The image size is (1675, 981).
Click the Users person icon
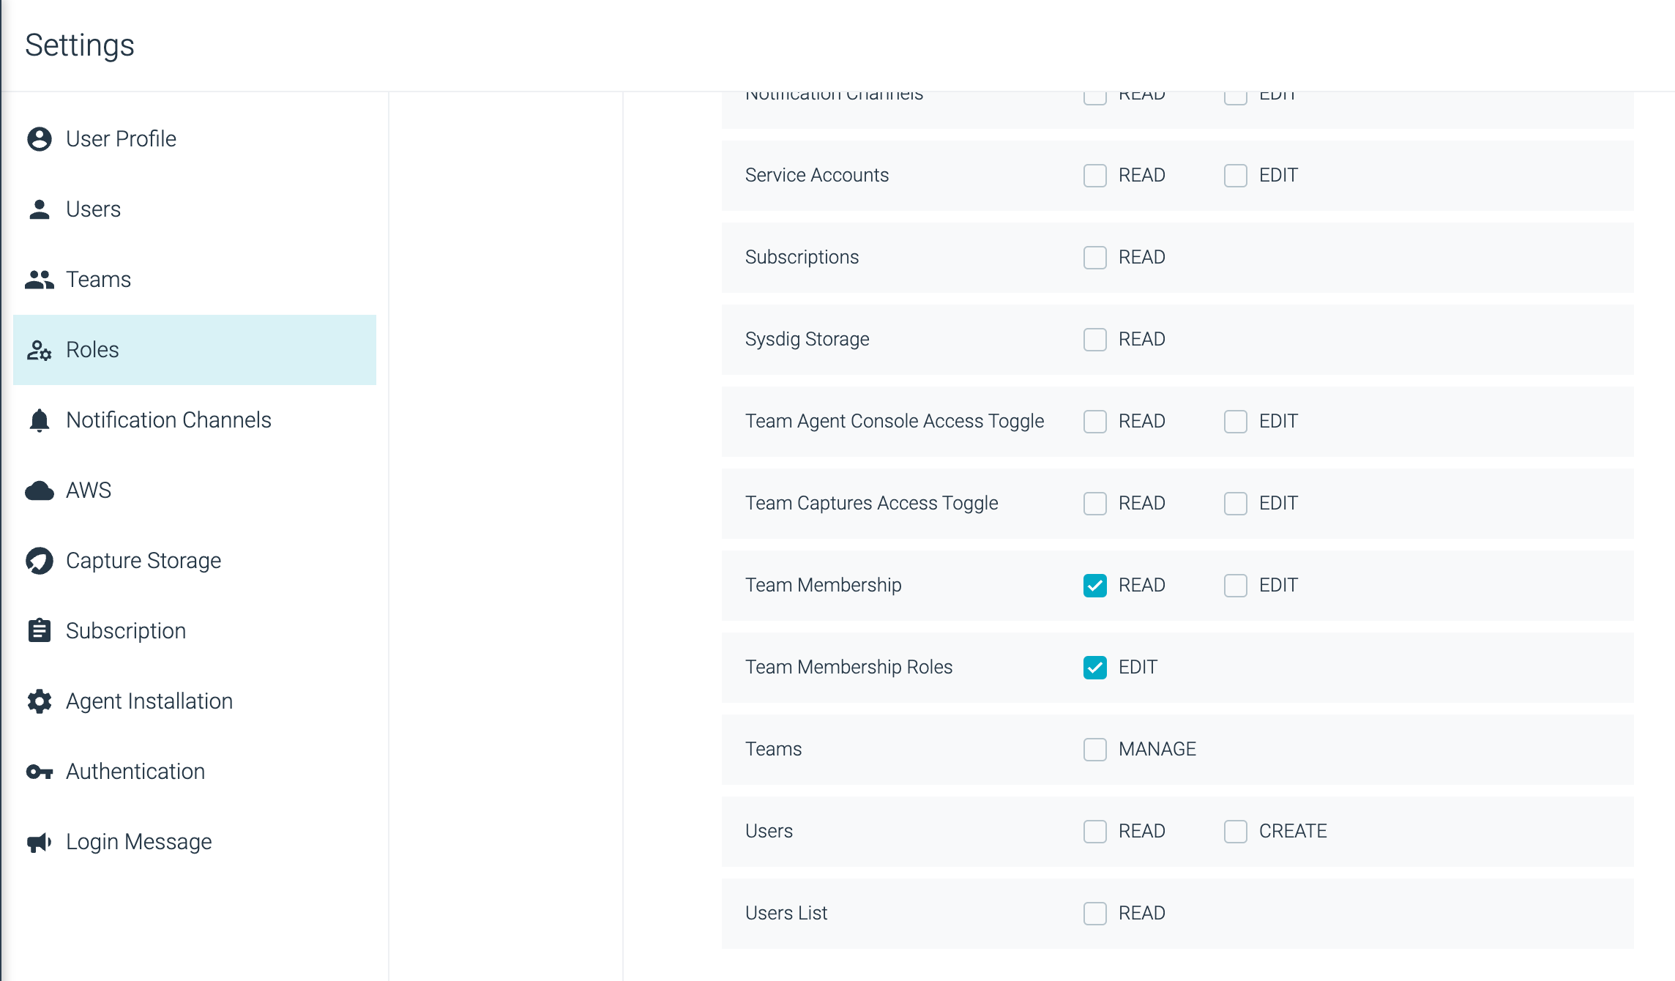tap(40, 209)
